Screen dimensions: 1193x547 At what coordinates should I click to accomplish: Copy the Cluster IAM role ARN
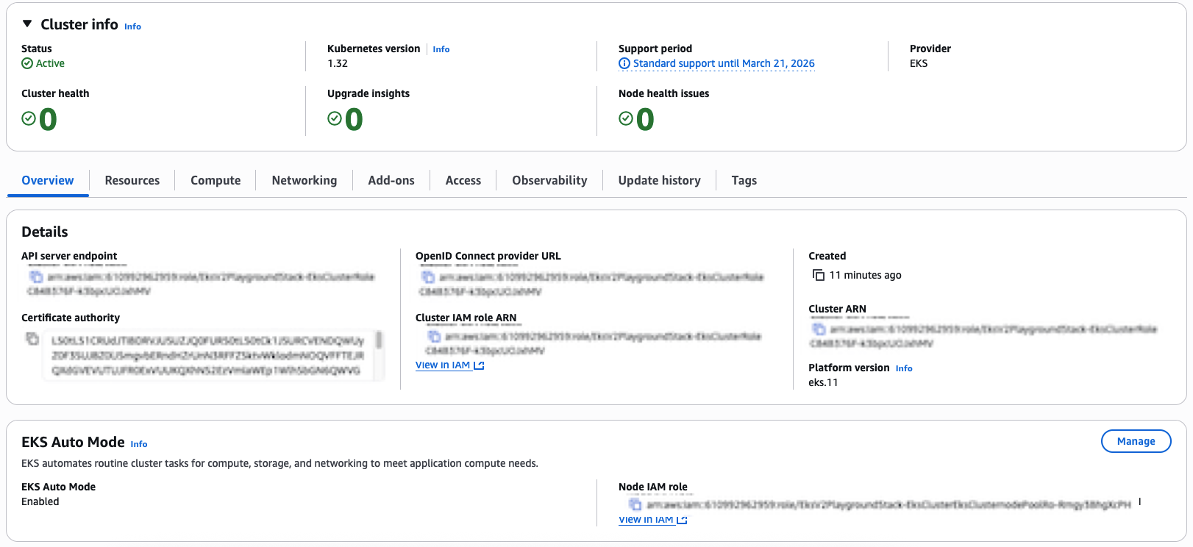[434, 336]
